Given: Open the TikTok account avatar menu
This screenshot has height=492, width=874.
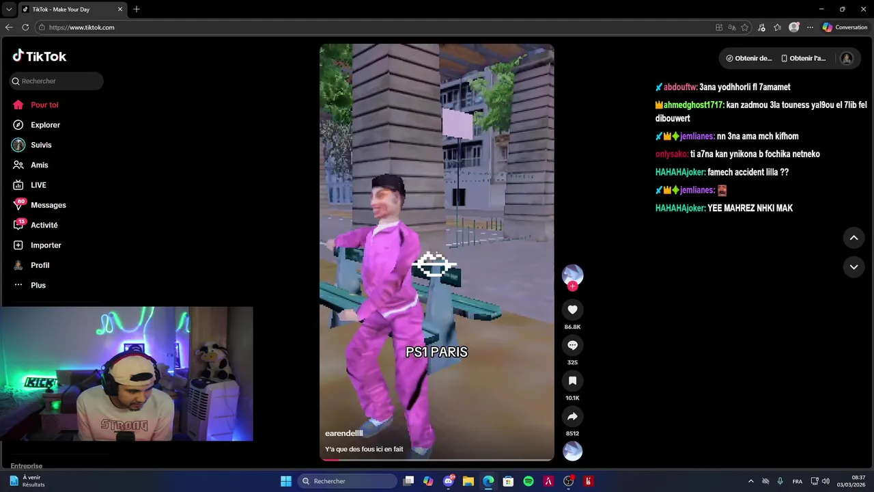Looking at the screenshot, I should (847, 58).
